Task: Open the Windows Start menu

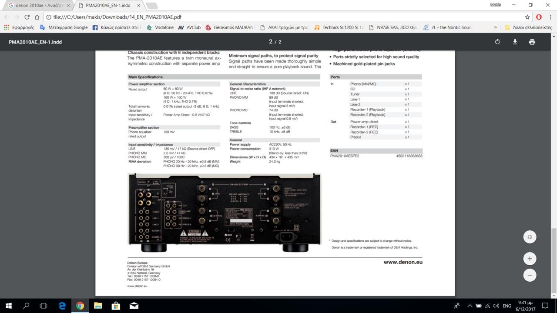Action: pos(8,306)
